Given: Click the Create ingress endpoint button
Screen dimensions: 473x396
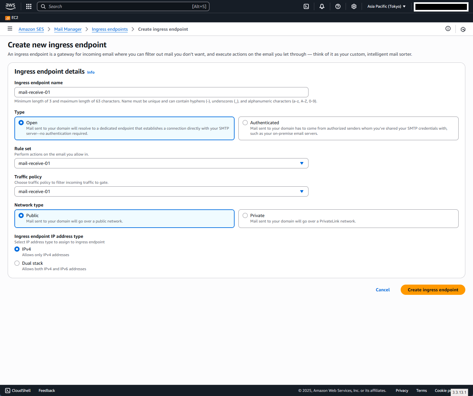Looking at the screenshot, I should (x=433, y=290).
